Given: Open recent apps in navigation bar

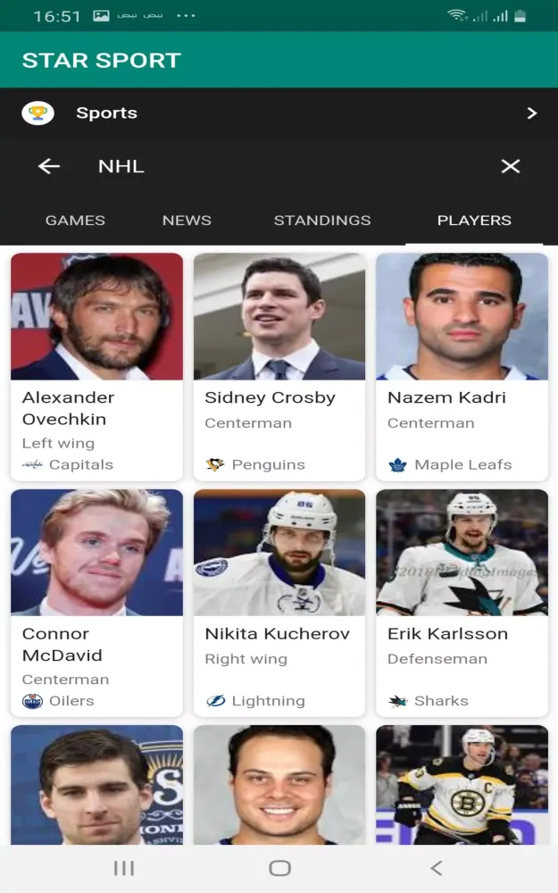Looking at the screenshot, I should (x=123, y=868).
